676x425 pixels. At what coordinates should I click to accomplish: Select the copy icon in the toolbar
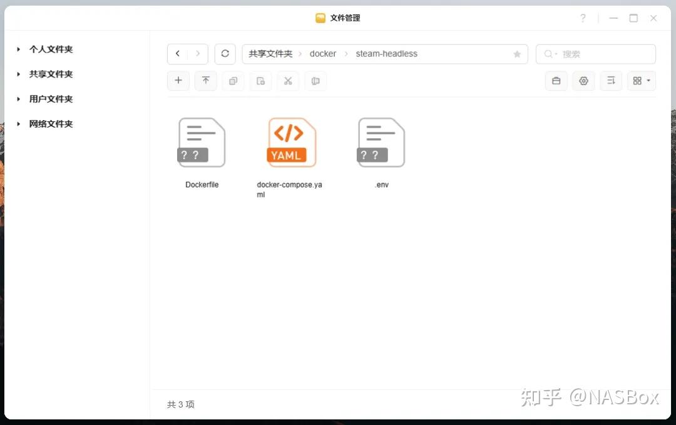point(233,81)
